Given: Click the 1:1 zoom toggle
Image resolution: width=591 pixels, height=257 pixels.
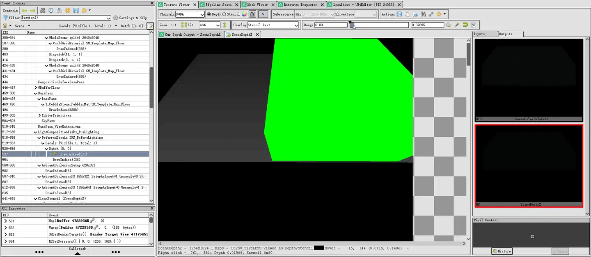Looking at the screenshot, I should [174, 25].
